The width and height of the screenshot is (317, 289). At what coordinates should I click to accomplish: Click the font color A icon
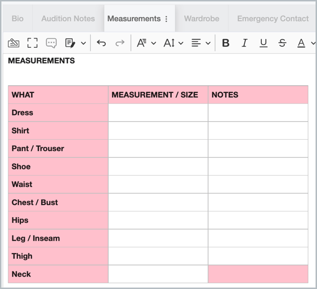301,43
